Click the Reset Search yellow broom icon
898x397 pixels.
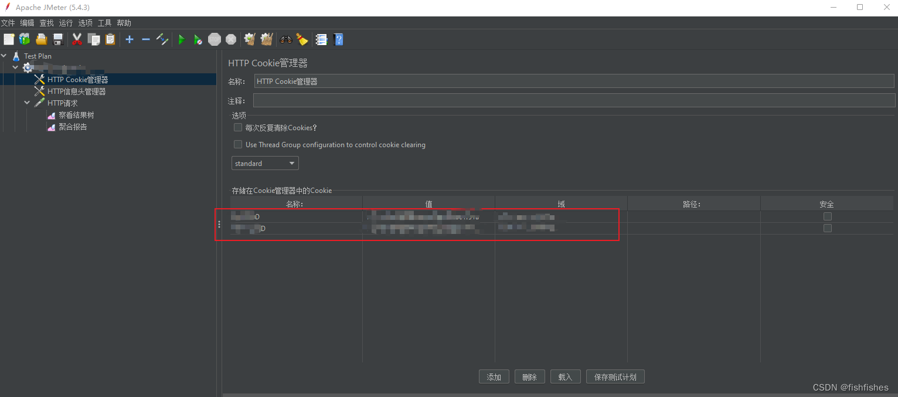tap(302, 39)
